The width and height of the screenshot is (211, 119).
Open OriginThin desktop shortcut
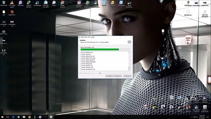coord(12,13)
